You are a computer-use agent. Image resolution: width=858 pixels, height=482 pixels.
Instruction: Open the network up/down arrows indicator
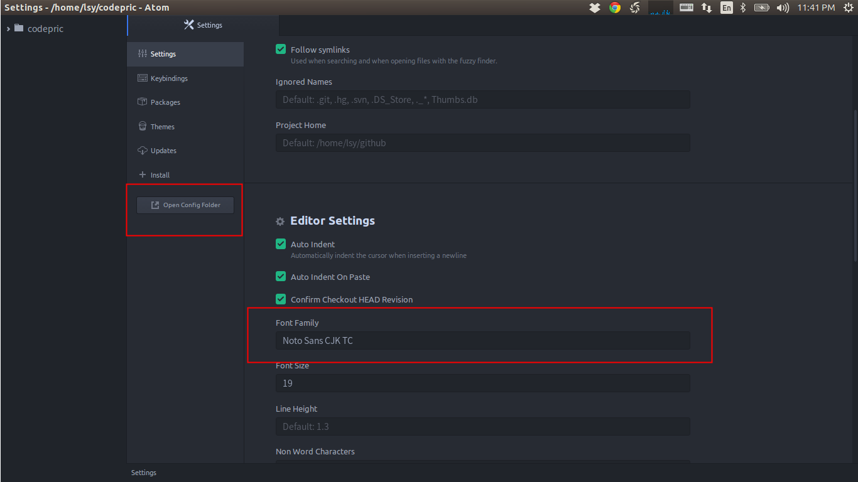707,8
